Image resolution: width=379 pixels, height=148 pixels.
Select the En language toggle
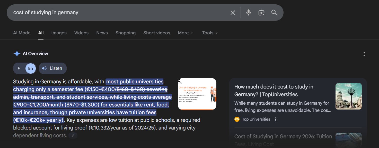pyautogui.click(x=30, y=68)
